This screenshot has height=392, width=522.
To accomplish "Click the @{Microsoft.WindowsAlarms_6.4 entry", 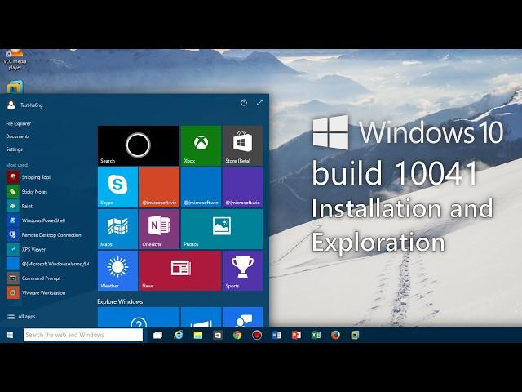I will pyautogui.click(x=48, y=264).
